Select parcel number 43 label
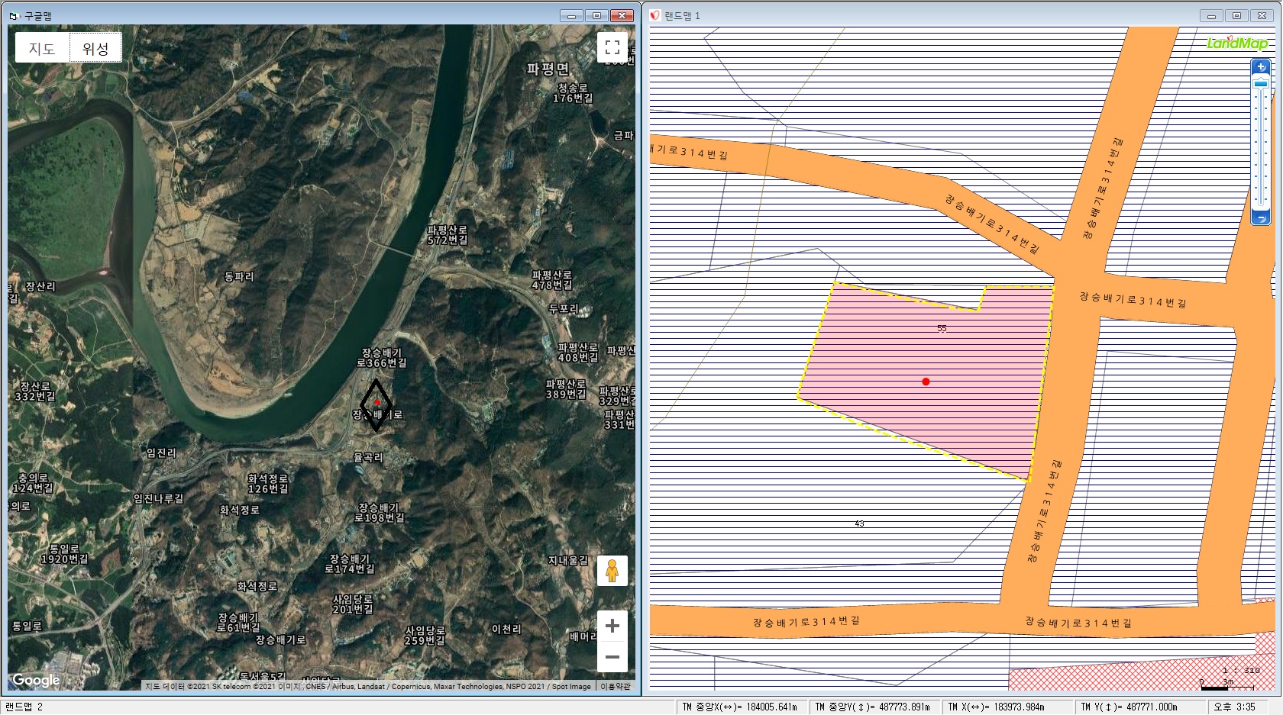1283x715 pixels. 859,523
